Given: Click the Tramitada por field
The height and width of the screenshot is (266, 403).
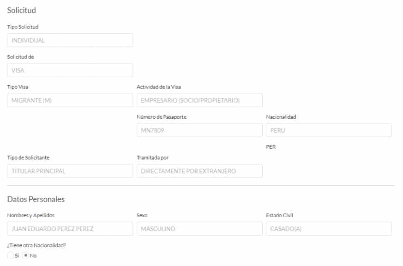Looking at the screenshot, I should coord(199,171).
